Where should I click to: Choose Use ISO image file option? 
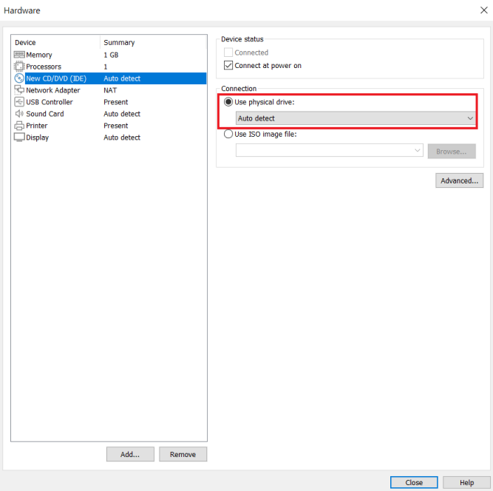coord(228,134)
